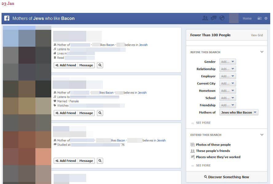Open the Friendship filter dropdown
This screenshot has width=273, height=184.
pos(228,105)
